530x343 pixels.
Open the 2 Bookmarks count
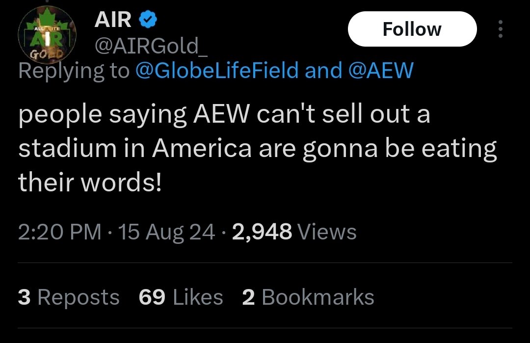[x=308, y=297]
